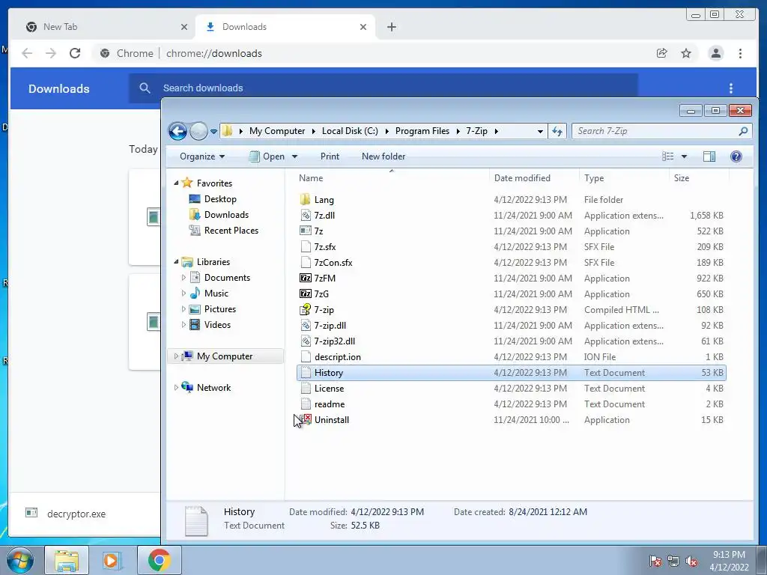Expand the Documents library node
This screenshot has width=767, height=575.
184,278
